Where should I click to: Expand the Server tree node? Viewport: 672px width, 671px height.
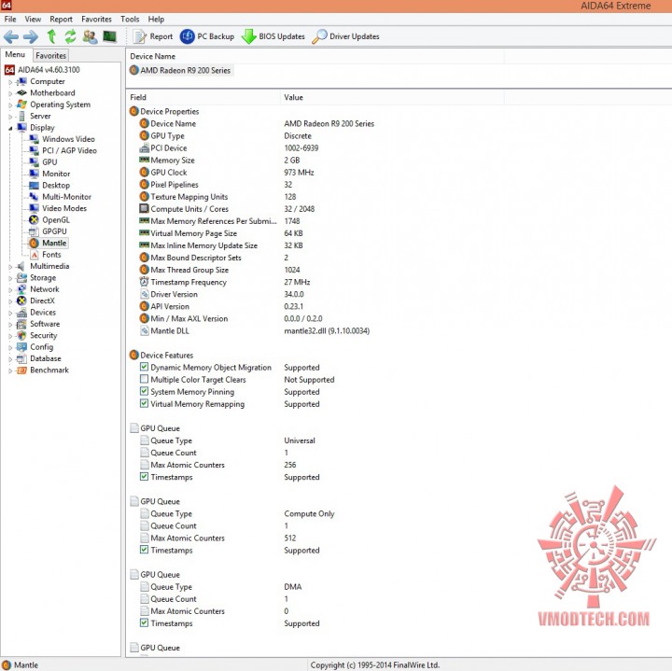[x=10, y=117]
